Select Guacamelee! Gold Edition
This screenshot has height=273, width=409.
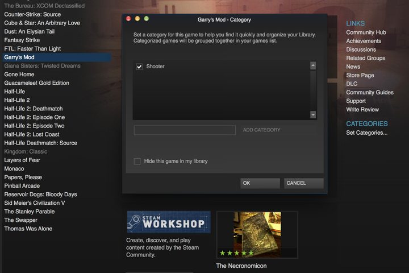37,83
